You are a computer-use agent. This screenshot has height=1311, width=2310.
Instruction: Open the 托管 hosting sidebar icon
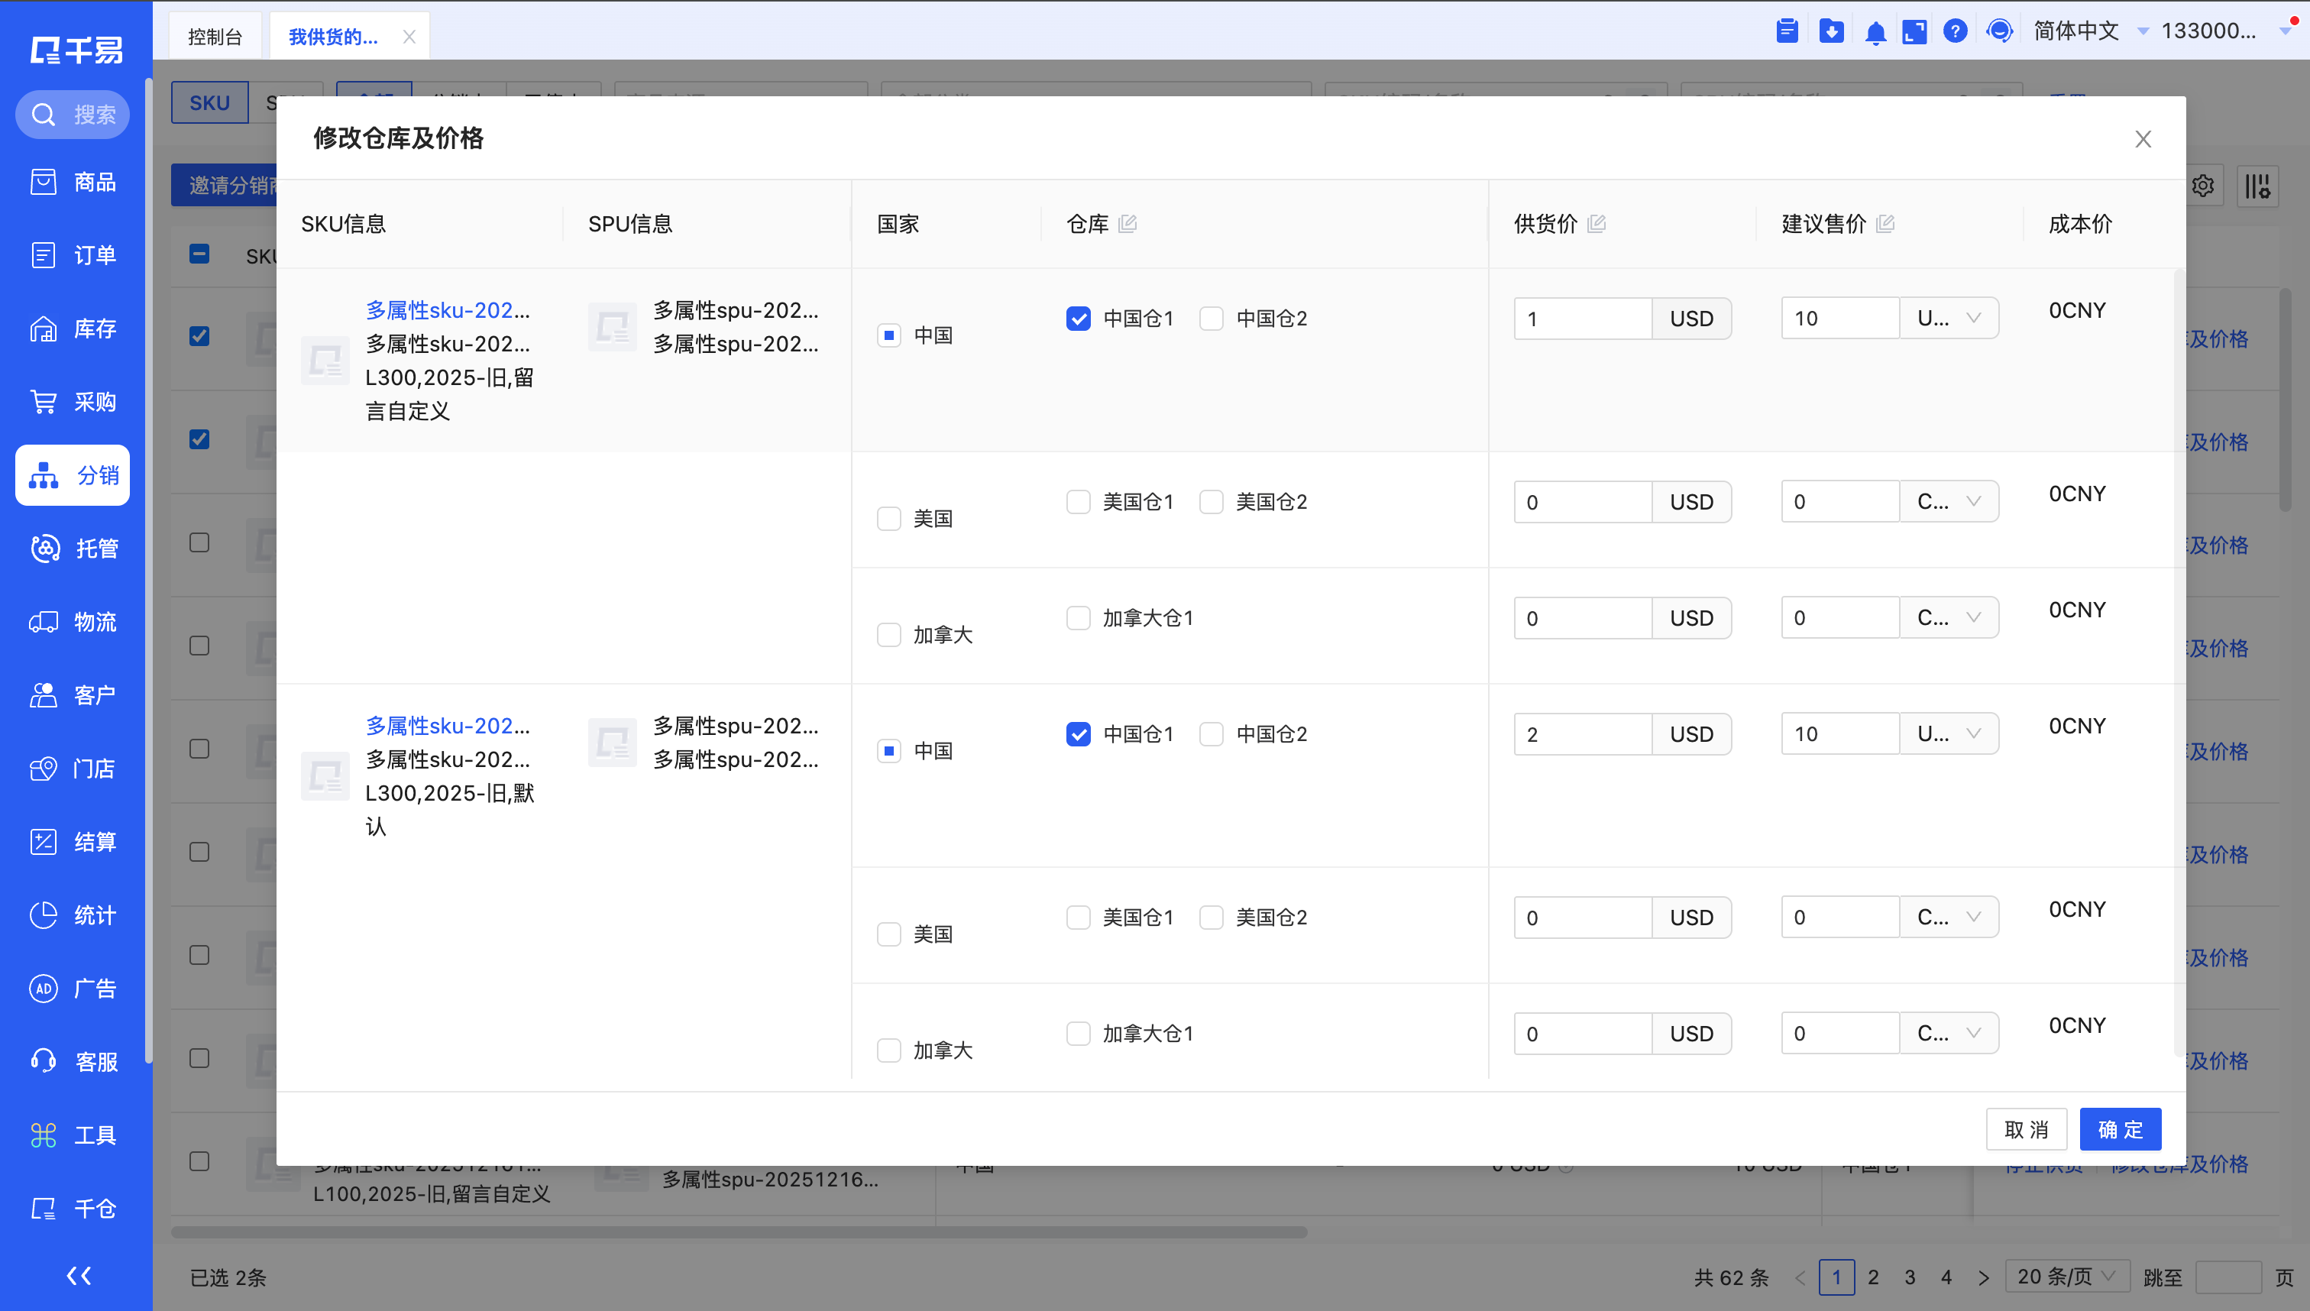coord(45,549)
